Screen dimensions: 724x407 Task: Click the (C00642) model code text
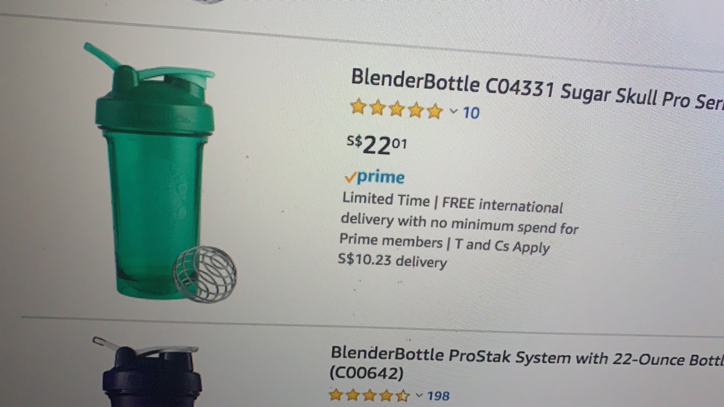(367, 373)
